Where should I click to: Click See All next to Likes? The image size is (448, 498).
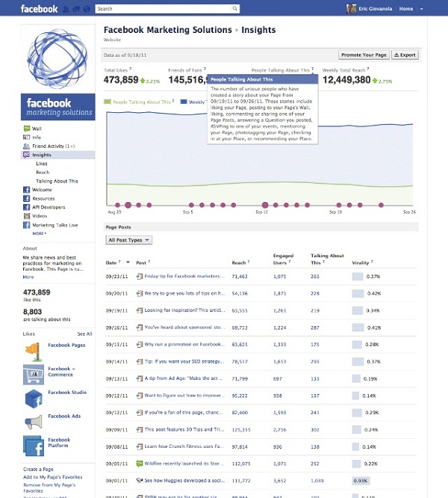(x=84, y=333)
